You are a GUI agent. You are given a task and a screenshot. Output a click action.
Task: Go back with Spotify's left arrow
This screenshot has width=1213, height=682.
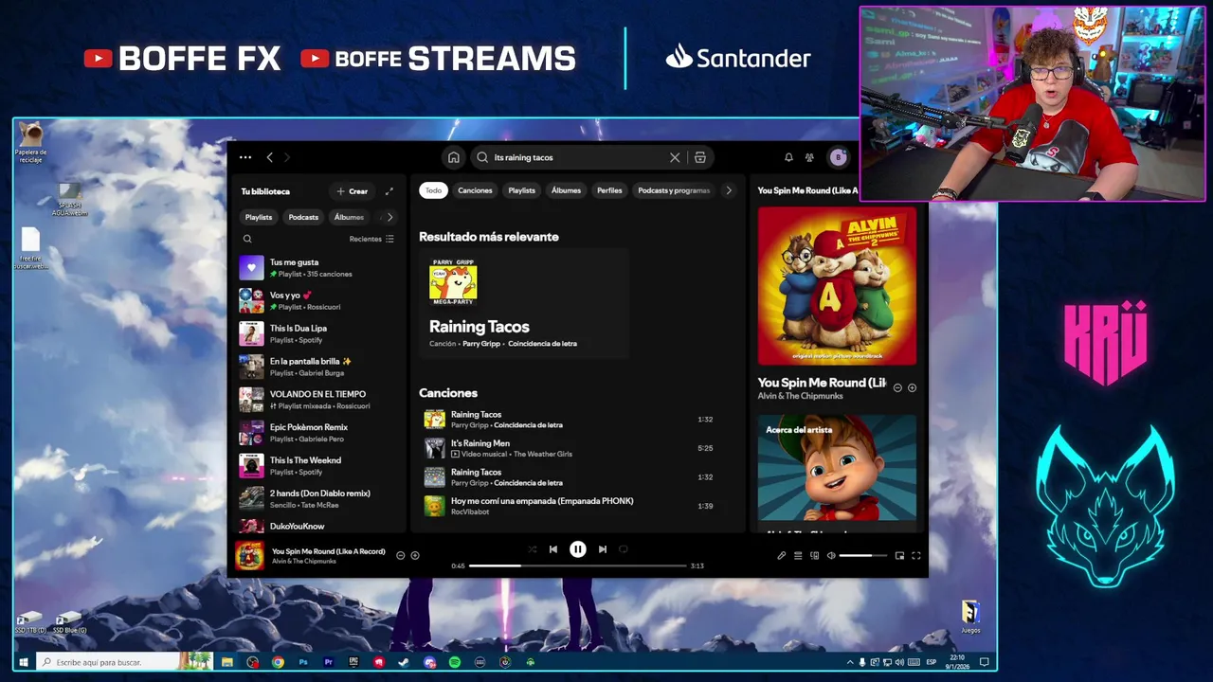269,157
